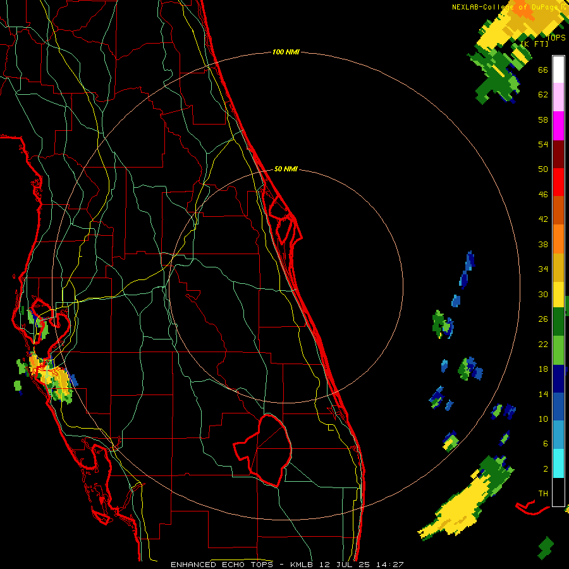Click the black TH legend swatch

pyautogui.click(x=558, y=492)
